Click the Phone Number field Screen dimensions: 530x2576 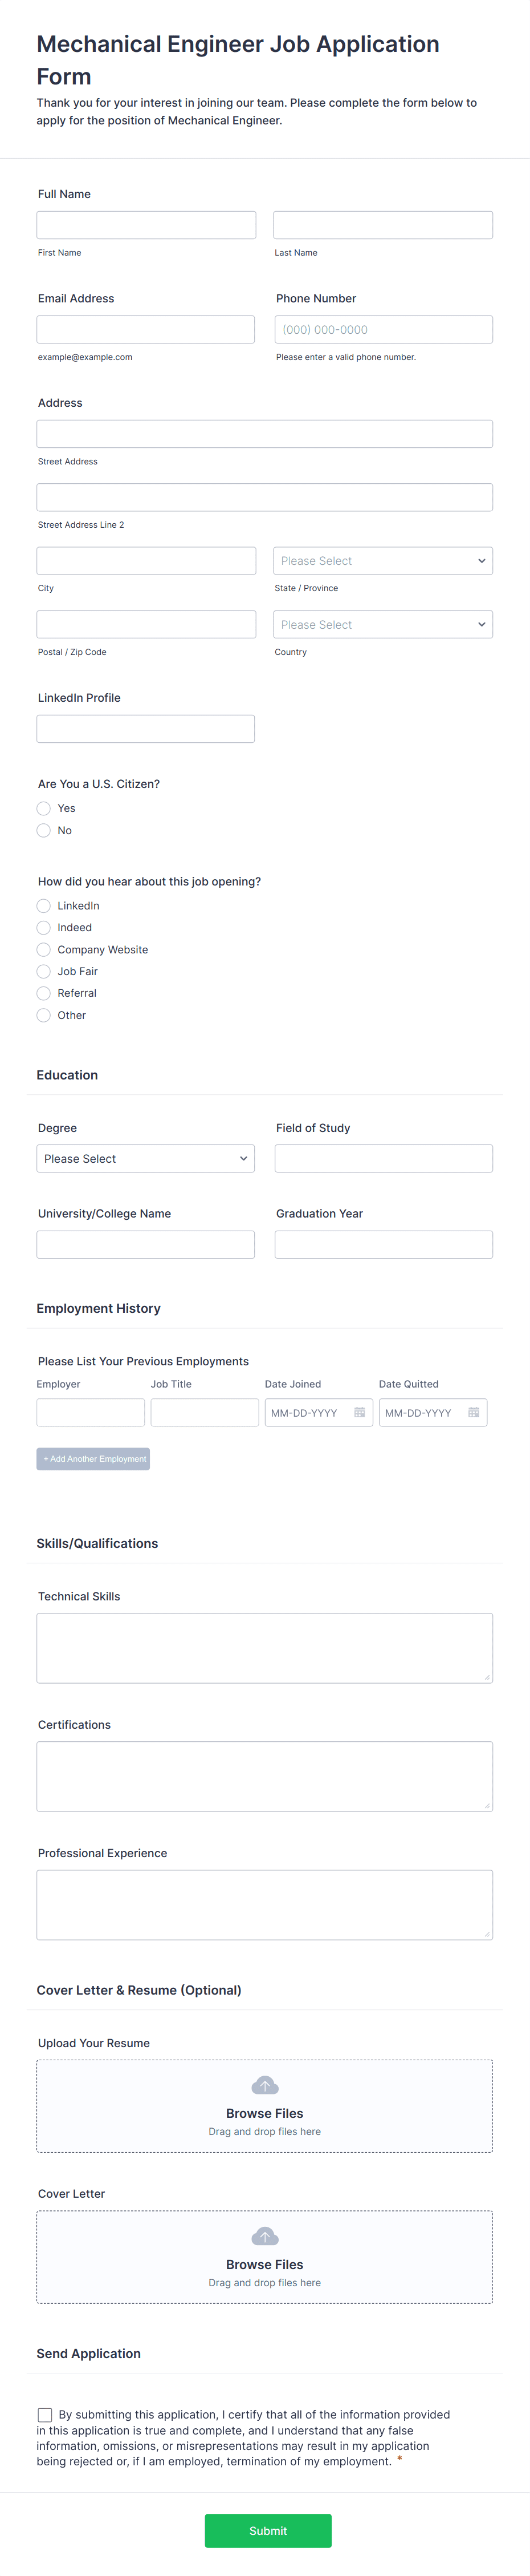(x=384, y=328)
